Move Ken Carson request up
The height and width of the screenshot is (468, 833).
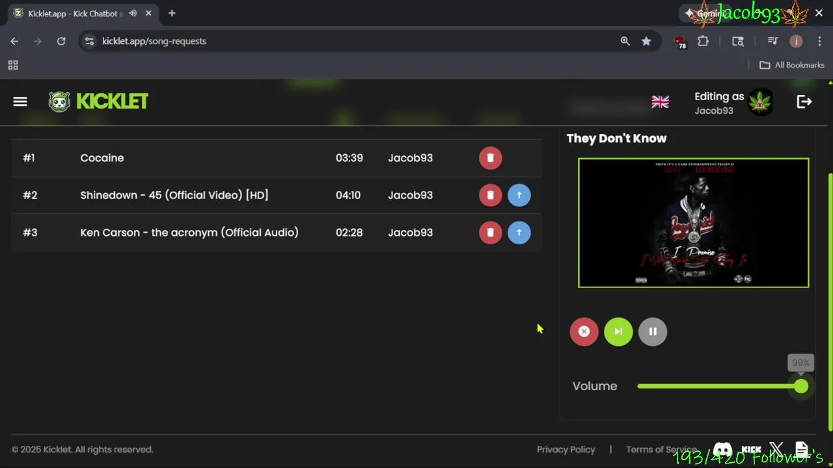point(519,233)
